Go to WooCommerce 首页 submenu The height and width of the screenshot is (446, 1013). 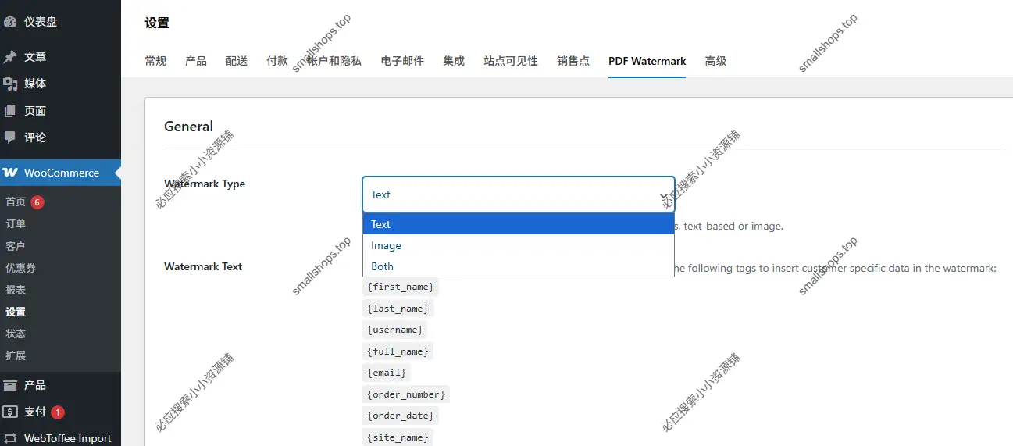pyautogui.click(x=16, y=202)
